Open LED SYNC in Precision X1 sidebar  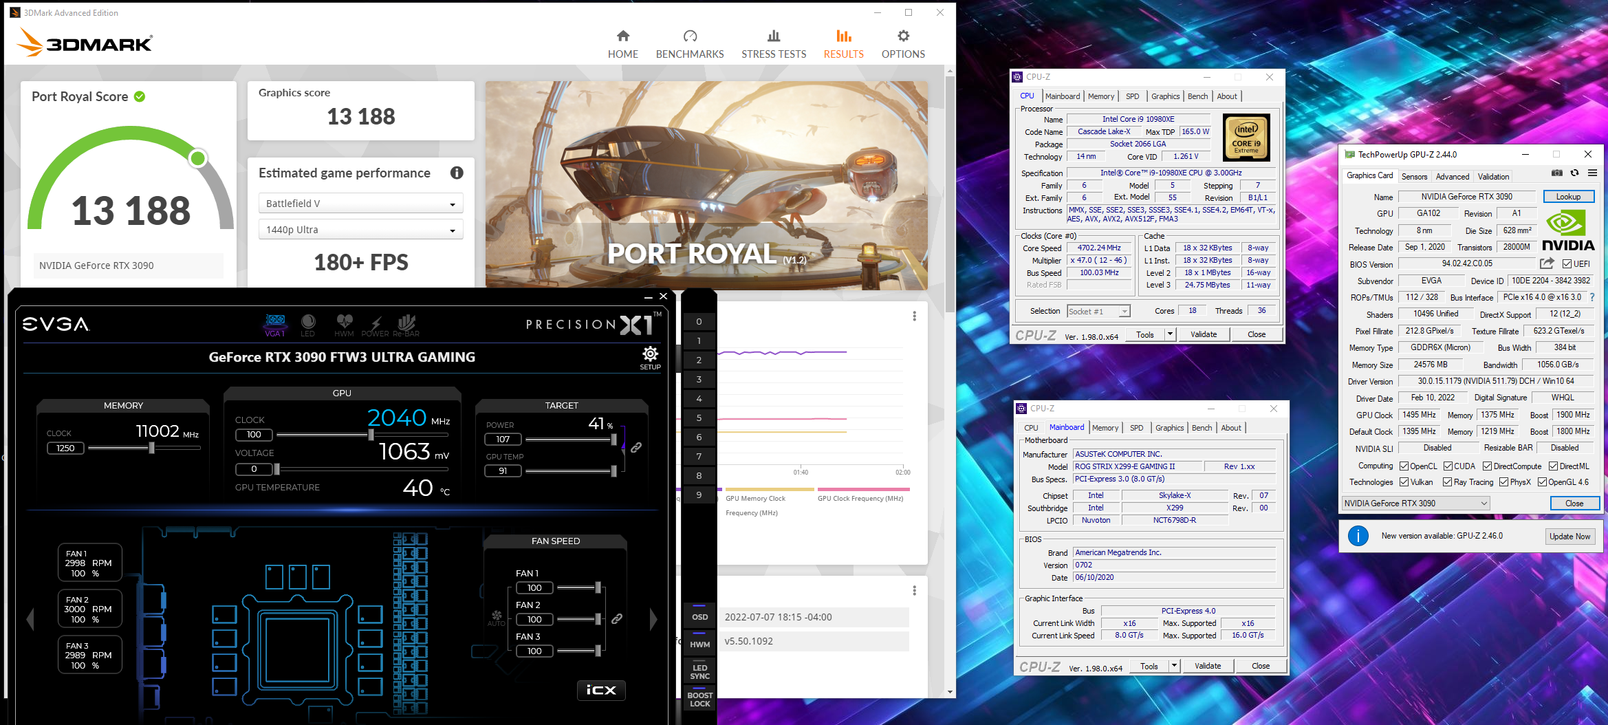[x=699, y=672]
